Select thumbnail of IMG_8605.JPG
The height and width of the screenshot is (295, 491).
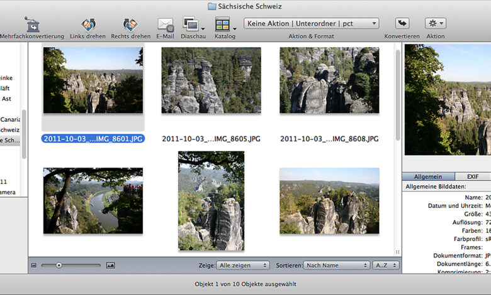(x=211, y=80)
